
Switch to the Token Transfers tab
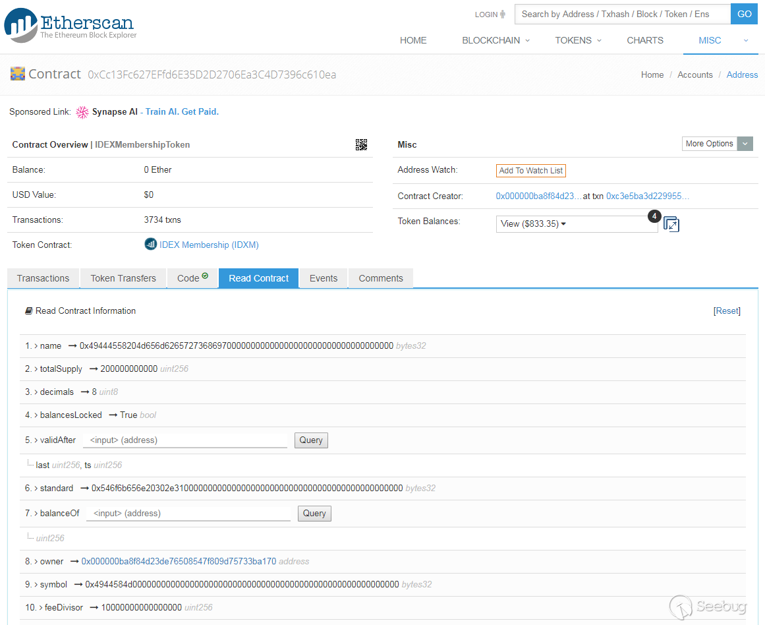point(123,278)
